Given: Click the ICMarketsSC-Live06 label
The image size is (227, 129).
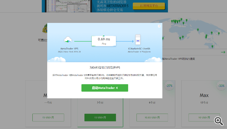Looking at the screenshot, I should coord(139,49).
